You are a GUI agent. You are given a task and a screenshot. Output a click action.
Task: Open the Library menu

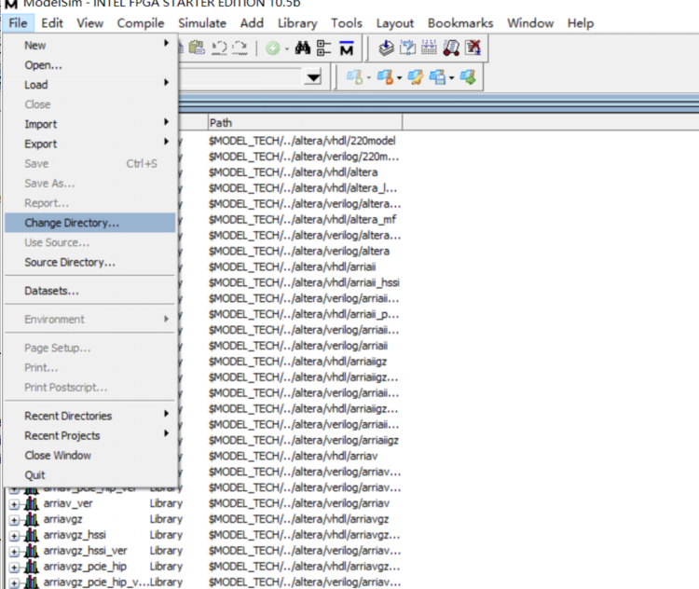pyautogui.click(x=297, y=23)
